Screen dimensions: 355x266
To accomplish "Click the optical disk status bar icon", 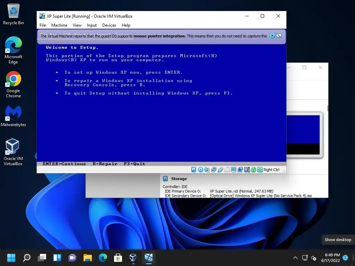I will pyautogui.click(x=200, y=170).
